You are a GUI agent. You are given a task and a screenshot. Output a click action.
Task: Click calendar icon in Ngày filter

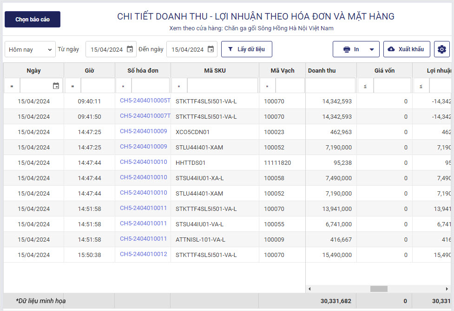coord(56,86)
